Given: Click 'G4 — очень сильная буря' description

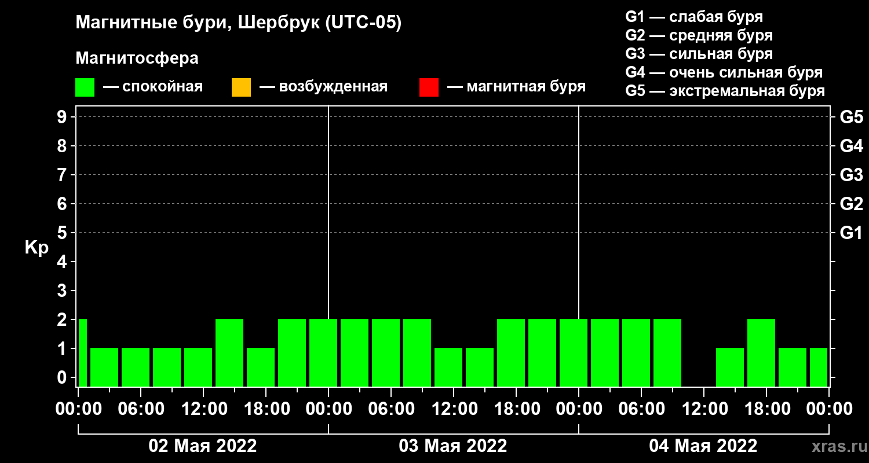Looking at the screenshot, I should (x=724, y=72).
